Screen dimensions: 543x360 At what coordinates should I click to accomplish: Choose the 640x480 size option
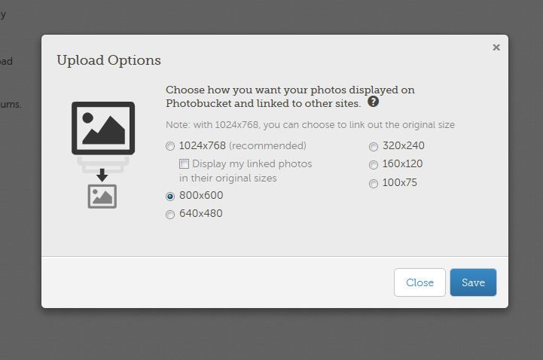tap(170, 215)
